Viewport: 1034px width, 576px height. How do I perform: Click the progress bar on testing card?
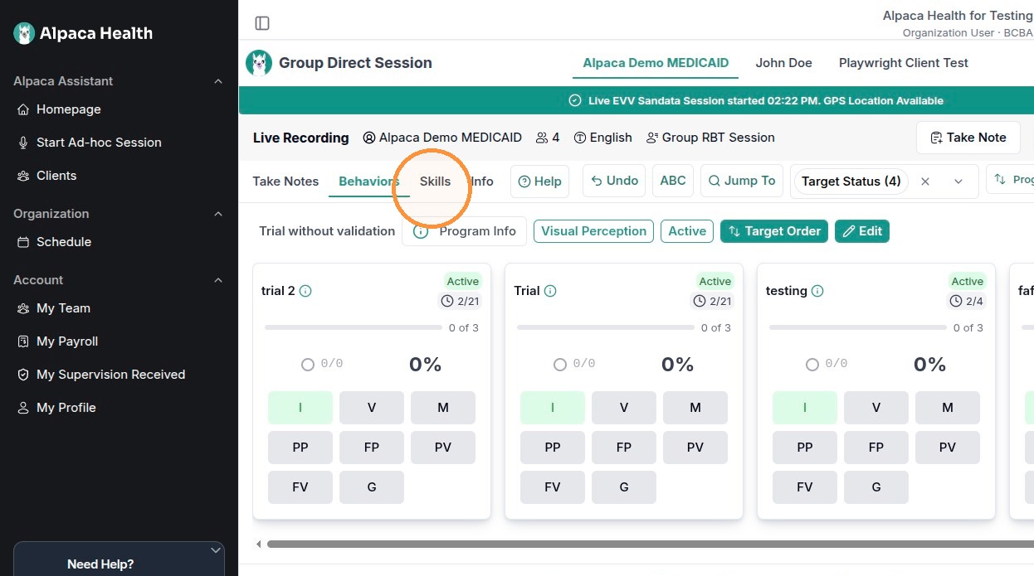click(858, 327)
